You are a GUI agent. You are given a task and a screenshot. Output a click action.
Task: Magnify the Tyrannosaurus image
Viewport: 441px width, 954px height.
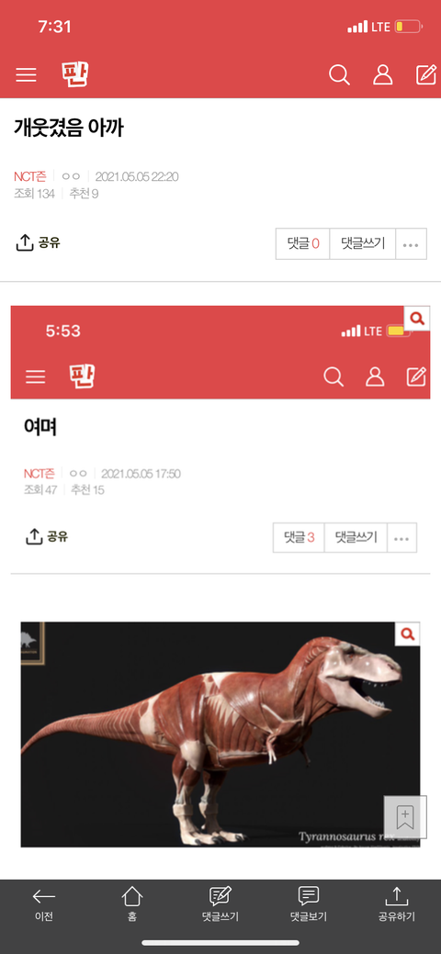click(x=408, y=634)
